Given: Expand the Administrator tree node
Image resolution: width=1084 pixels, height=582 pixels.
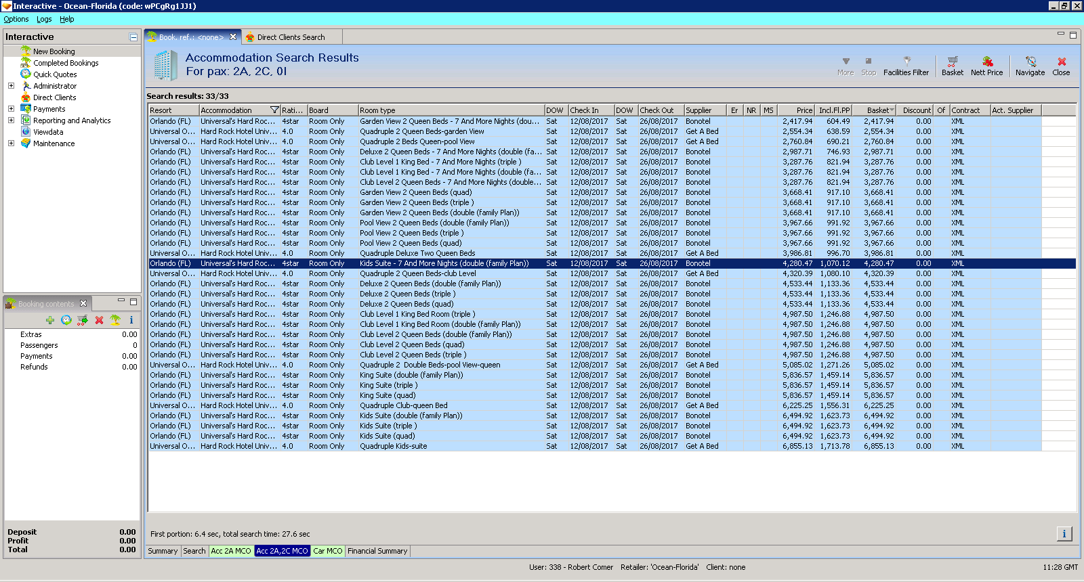Looking at the screenshot, I should point(11,86).
